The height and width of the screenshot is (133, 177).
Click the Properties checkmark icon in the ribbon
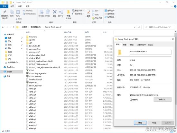click(x=88, y=12)
